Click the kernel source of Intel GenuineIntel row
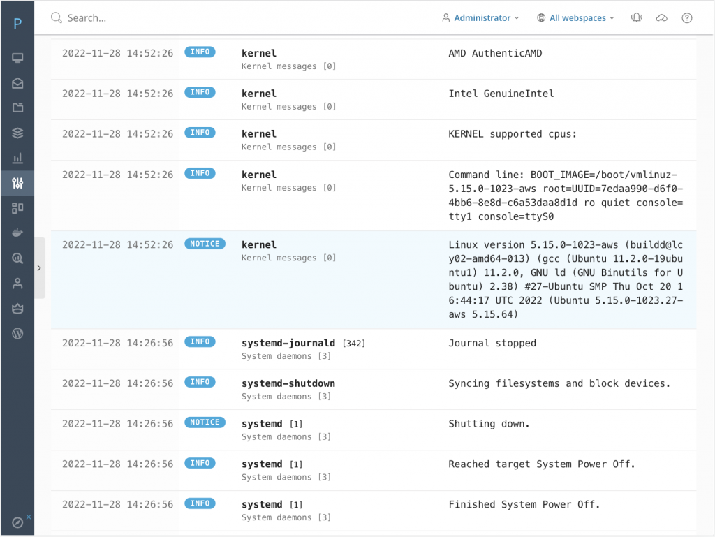 click(x=259, y=94)
